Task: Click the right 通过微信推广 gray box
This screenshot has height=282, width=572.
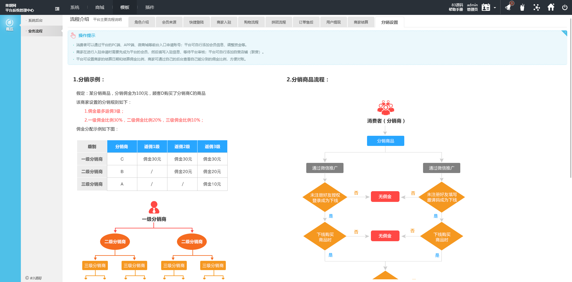Action: [x=442, y=168]
